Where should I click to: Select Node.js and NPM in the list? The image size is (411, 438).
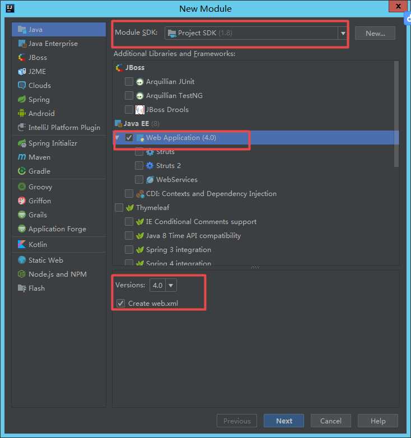pyautogui.click(x=59, y=274)
